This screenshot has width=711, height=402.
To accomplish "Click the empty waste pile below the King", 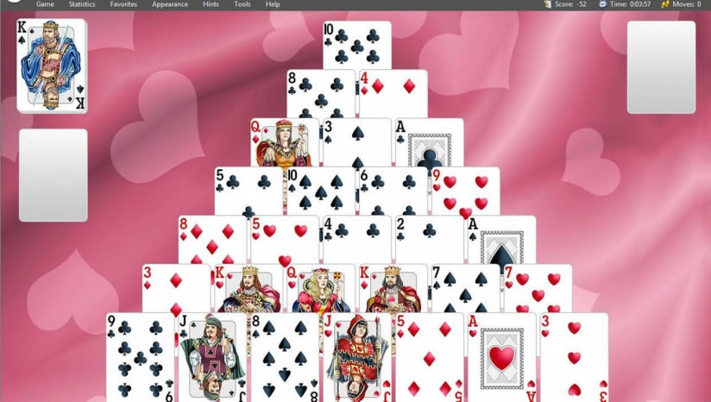I will point(53,175).
